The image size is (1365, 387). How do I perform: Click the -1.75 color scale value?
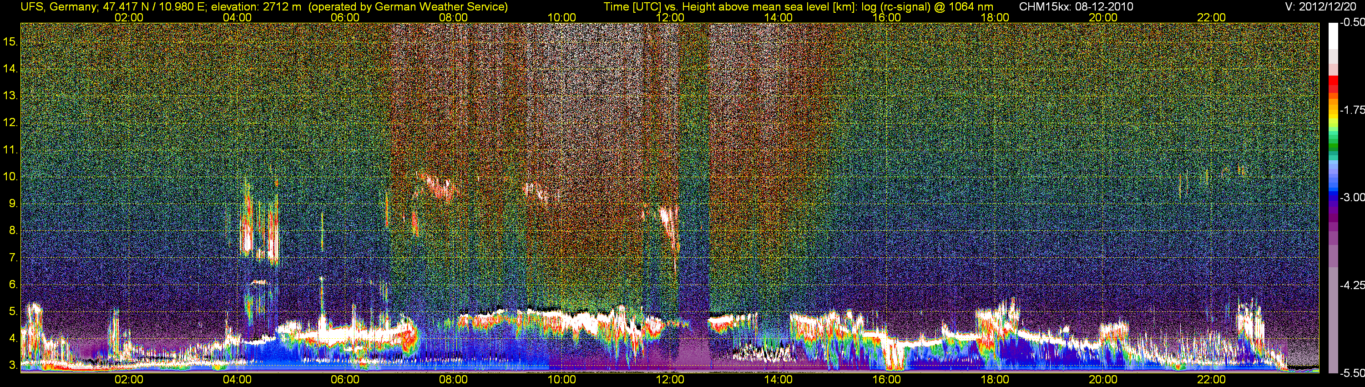pos(1352,110)
